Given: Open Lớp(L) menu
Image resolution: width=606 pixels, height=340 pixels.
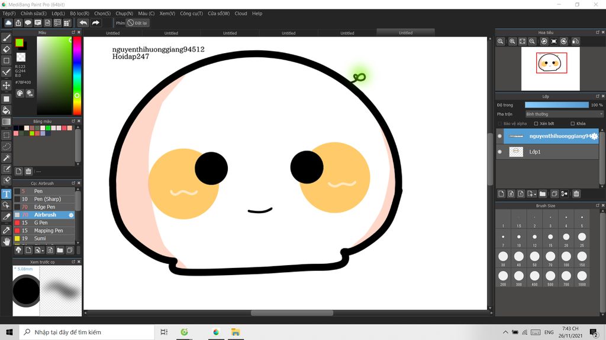Looking at the screenshot, I should point(59,14).
